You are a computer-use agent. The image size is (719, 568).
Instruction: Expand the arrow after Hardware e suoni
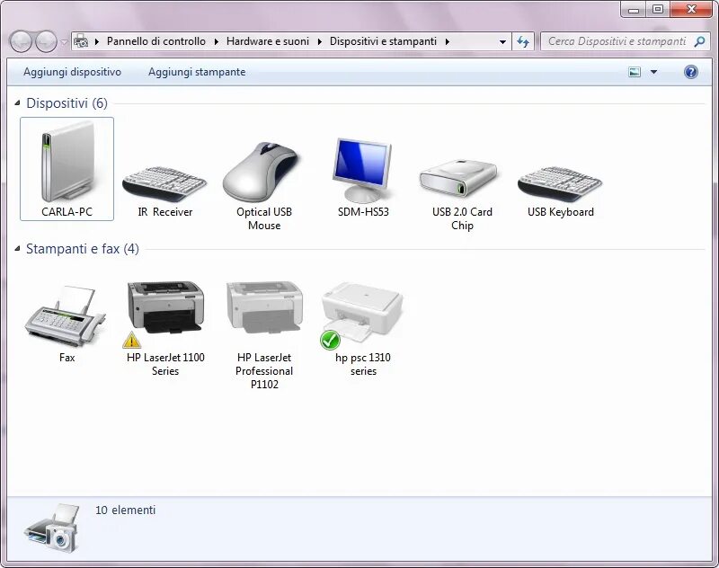point(320,41)
